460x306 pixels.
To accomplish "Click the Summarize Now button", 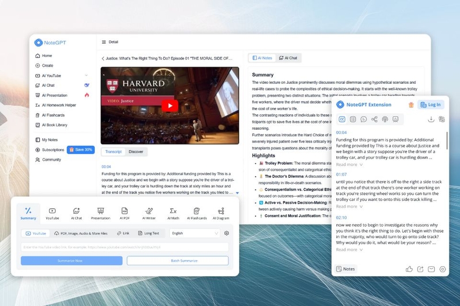I will tap(71, 261).
